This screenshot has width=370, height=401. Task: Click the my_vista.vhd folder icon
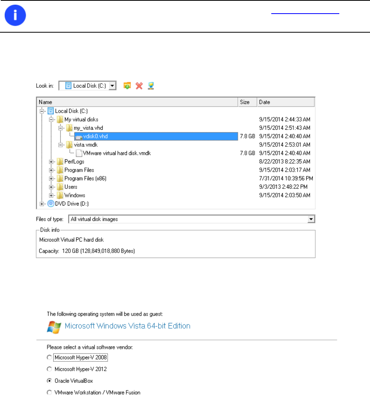(69, 128)
